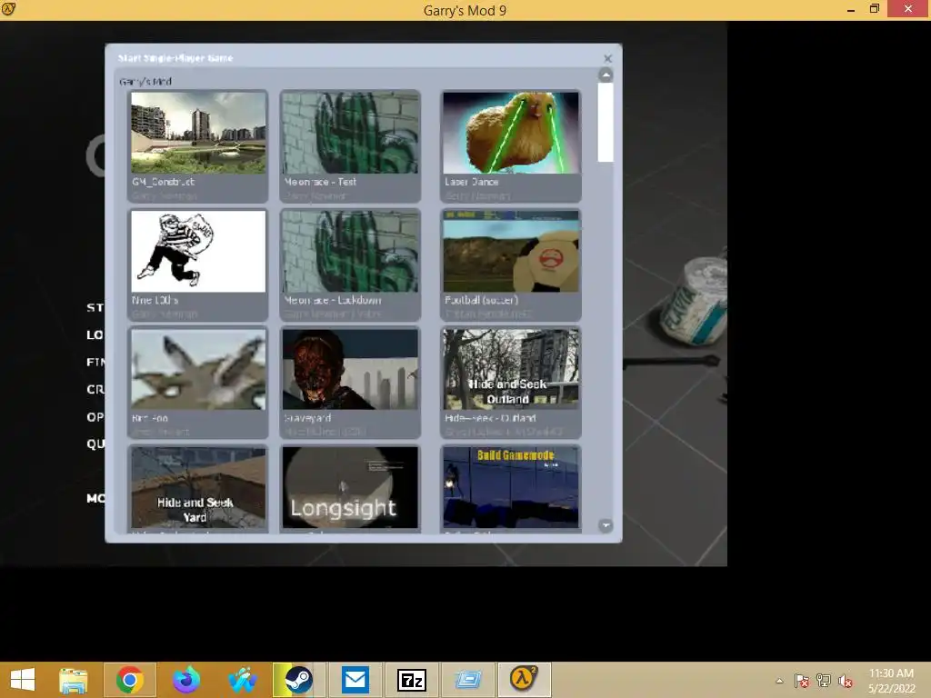Select Hide and Seek Outland thumbnail
Viewport: 931px width, 698px height.
511,369
